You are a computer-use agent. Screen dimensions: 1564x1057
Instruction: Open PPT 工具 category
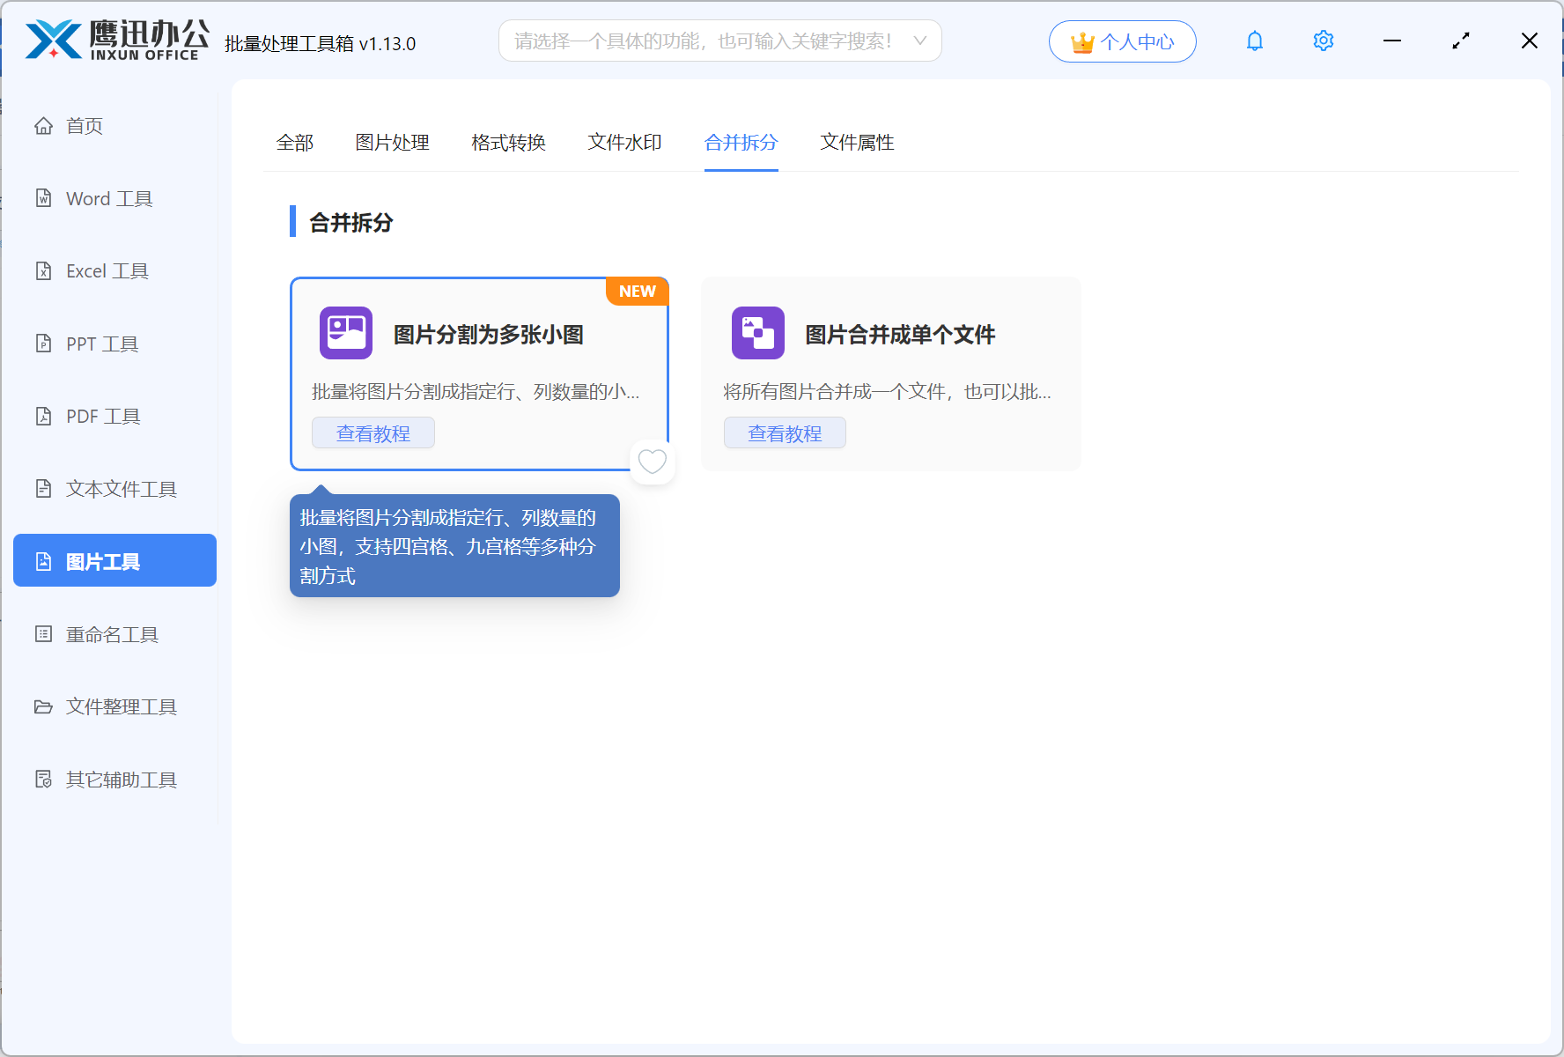click(x=101, y=344)
